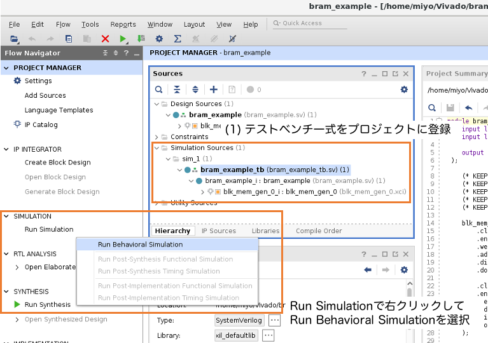Click Run Synthesis in Flow Navigator
Image resolution: width=488 pixels, height=343 pixels.
click(x=47, y=304)
